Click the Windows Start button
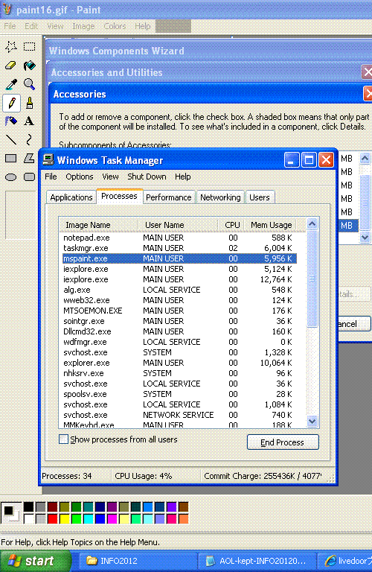Screen dimensions: 372x572 36,561
